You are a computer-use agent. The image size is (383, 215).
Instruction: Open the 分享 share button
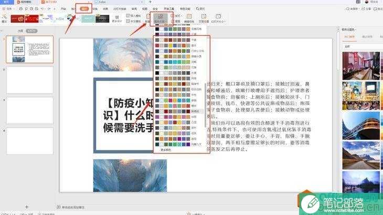[366, 9]
